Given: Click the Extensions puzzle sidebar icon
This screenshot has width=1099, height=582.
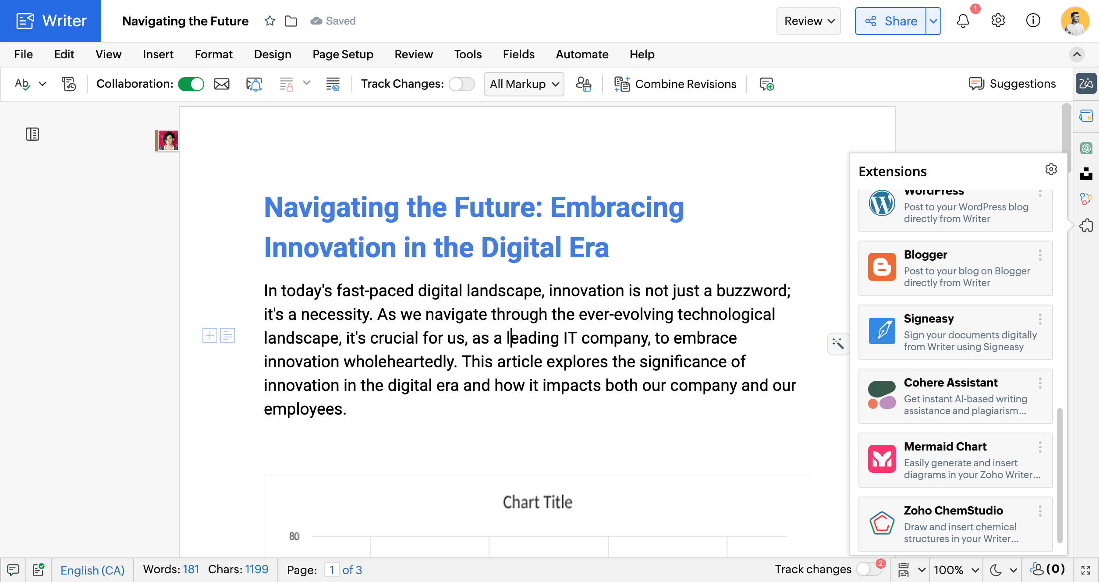Looking at the screenshot, I should tap(1086, 225).
